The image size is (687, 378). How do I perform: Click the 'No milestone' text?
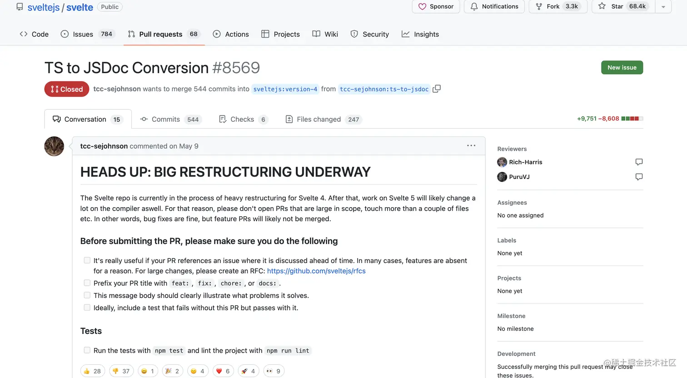(515, 328)
